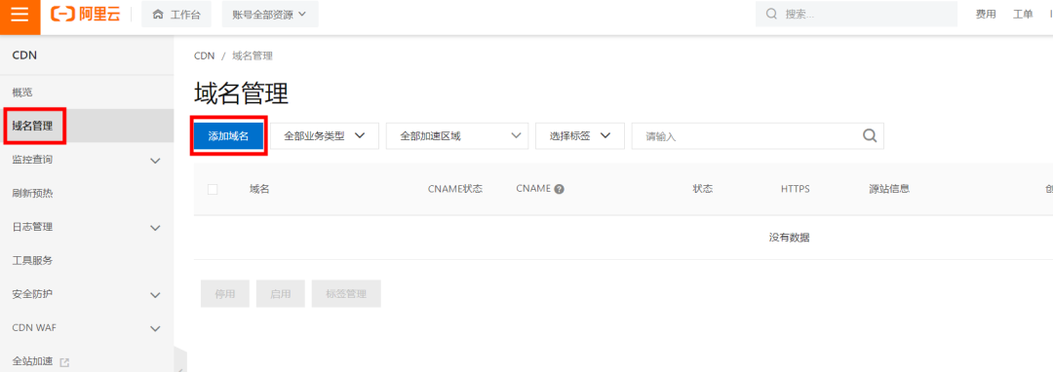The height and width of the screenshot is (372, 1053).
Task: Click the 域名管理 page heading
Action: coord(241,93)
